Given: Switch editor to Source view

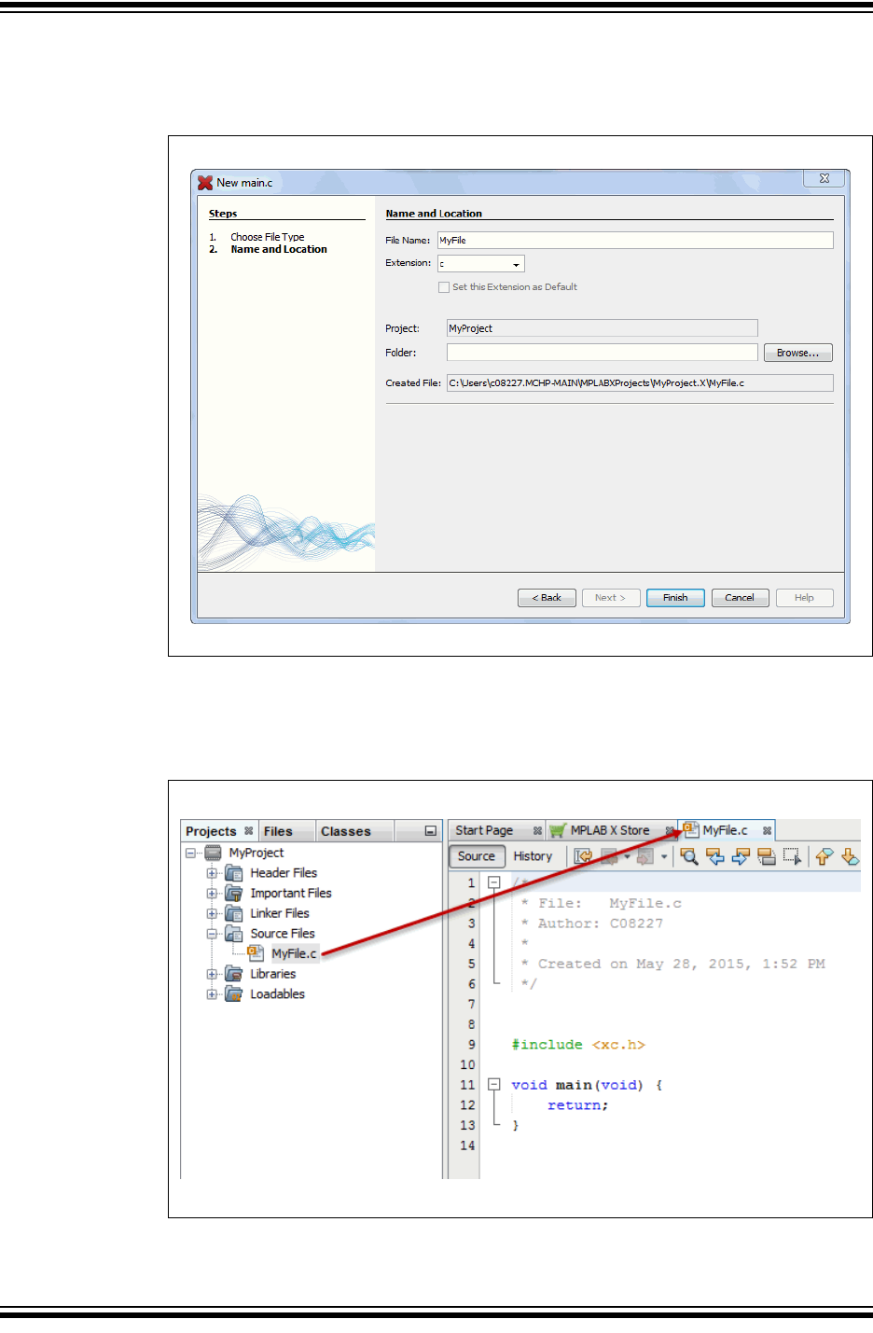Looking at the screenshot, I should point(477,856).
